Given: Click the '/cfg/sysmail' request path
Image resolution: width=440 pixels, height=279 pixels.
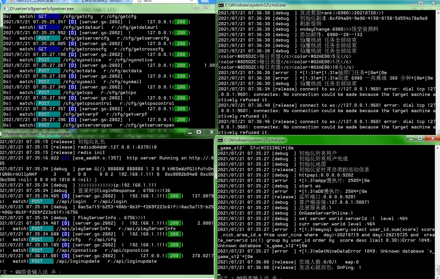Looking at the screenshot, I should click(79, 82).
